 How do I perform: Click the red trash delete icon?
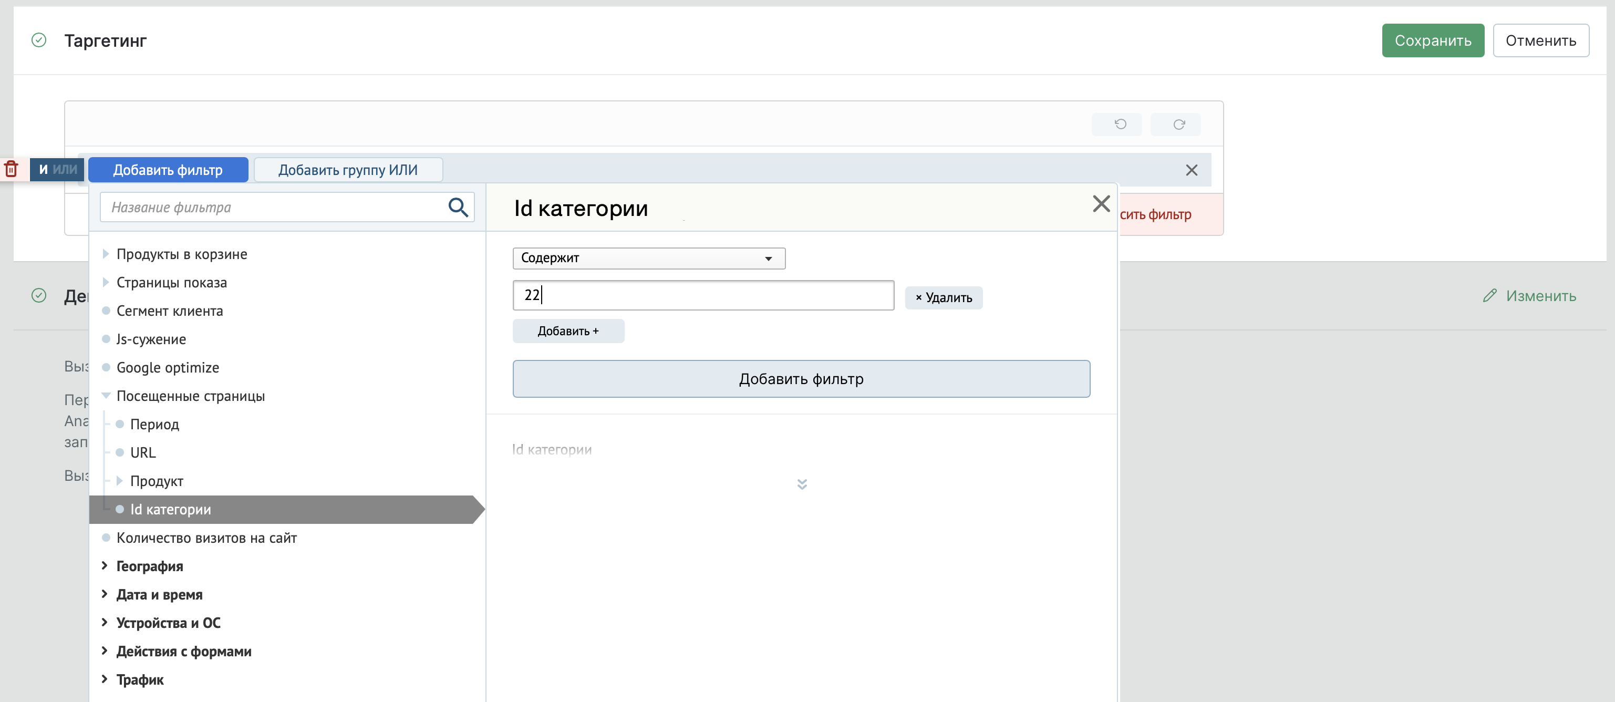pyautogui.click(x=11, y=169)
